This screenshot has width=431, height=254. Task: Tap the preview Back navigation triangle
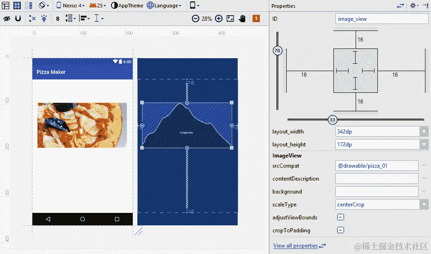point(48,219)
